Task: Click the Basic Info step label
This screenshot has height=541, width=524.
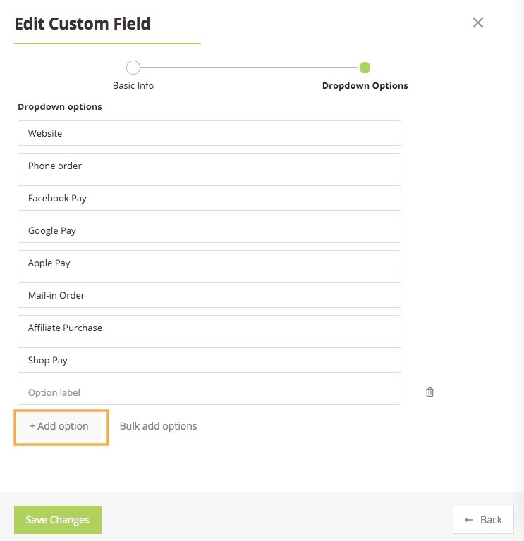Action: [133, 85]
